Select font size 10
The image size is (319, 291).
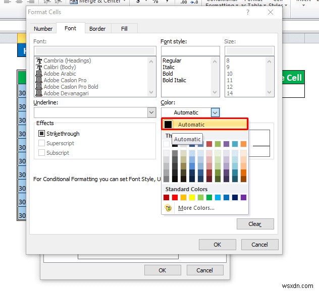click(x=230, y=74)
